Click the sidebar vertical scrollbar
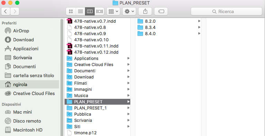Viewport: 265px width, 136px height. [62, 77]
